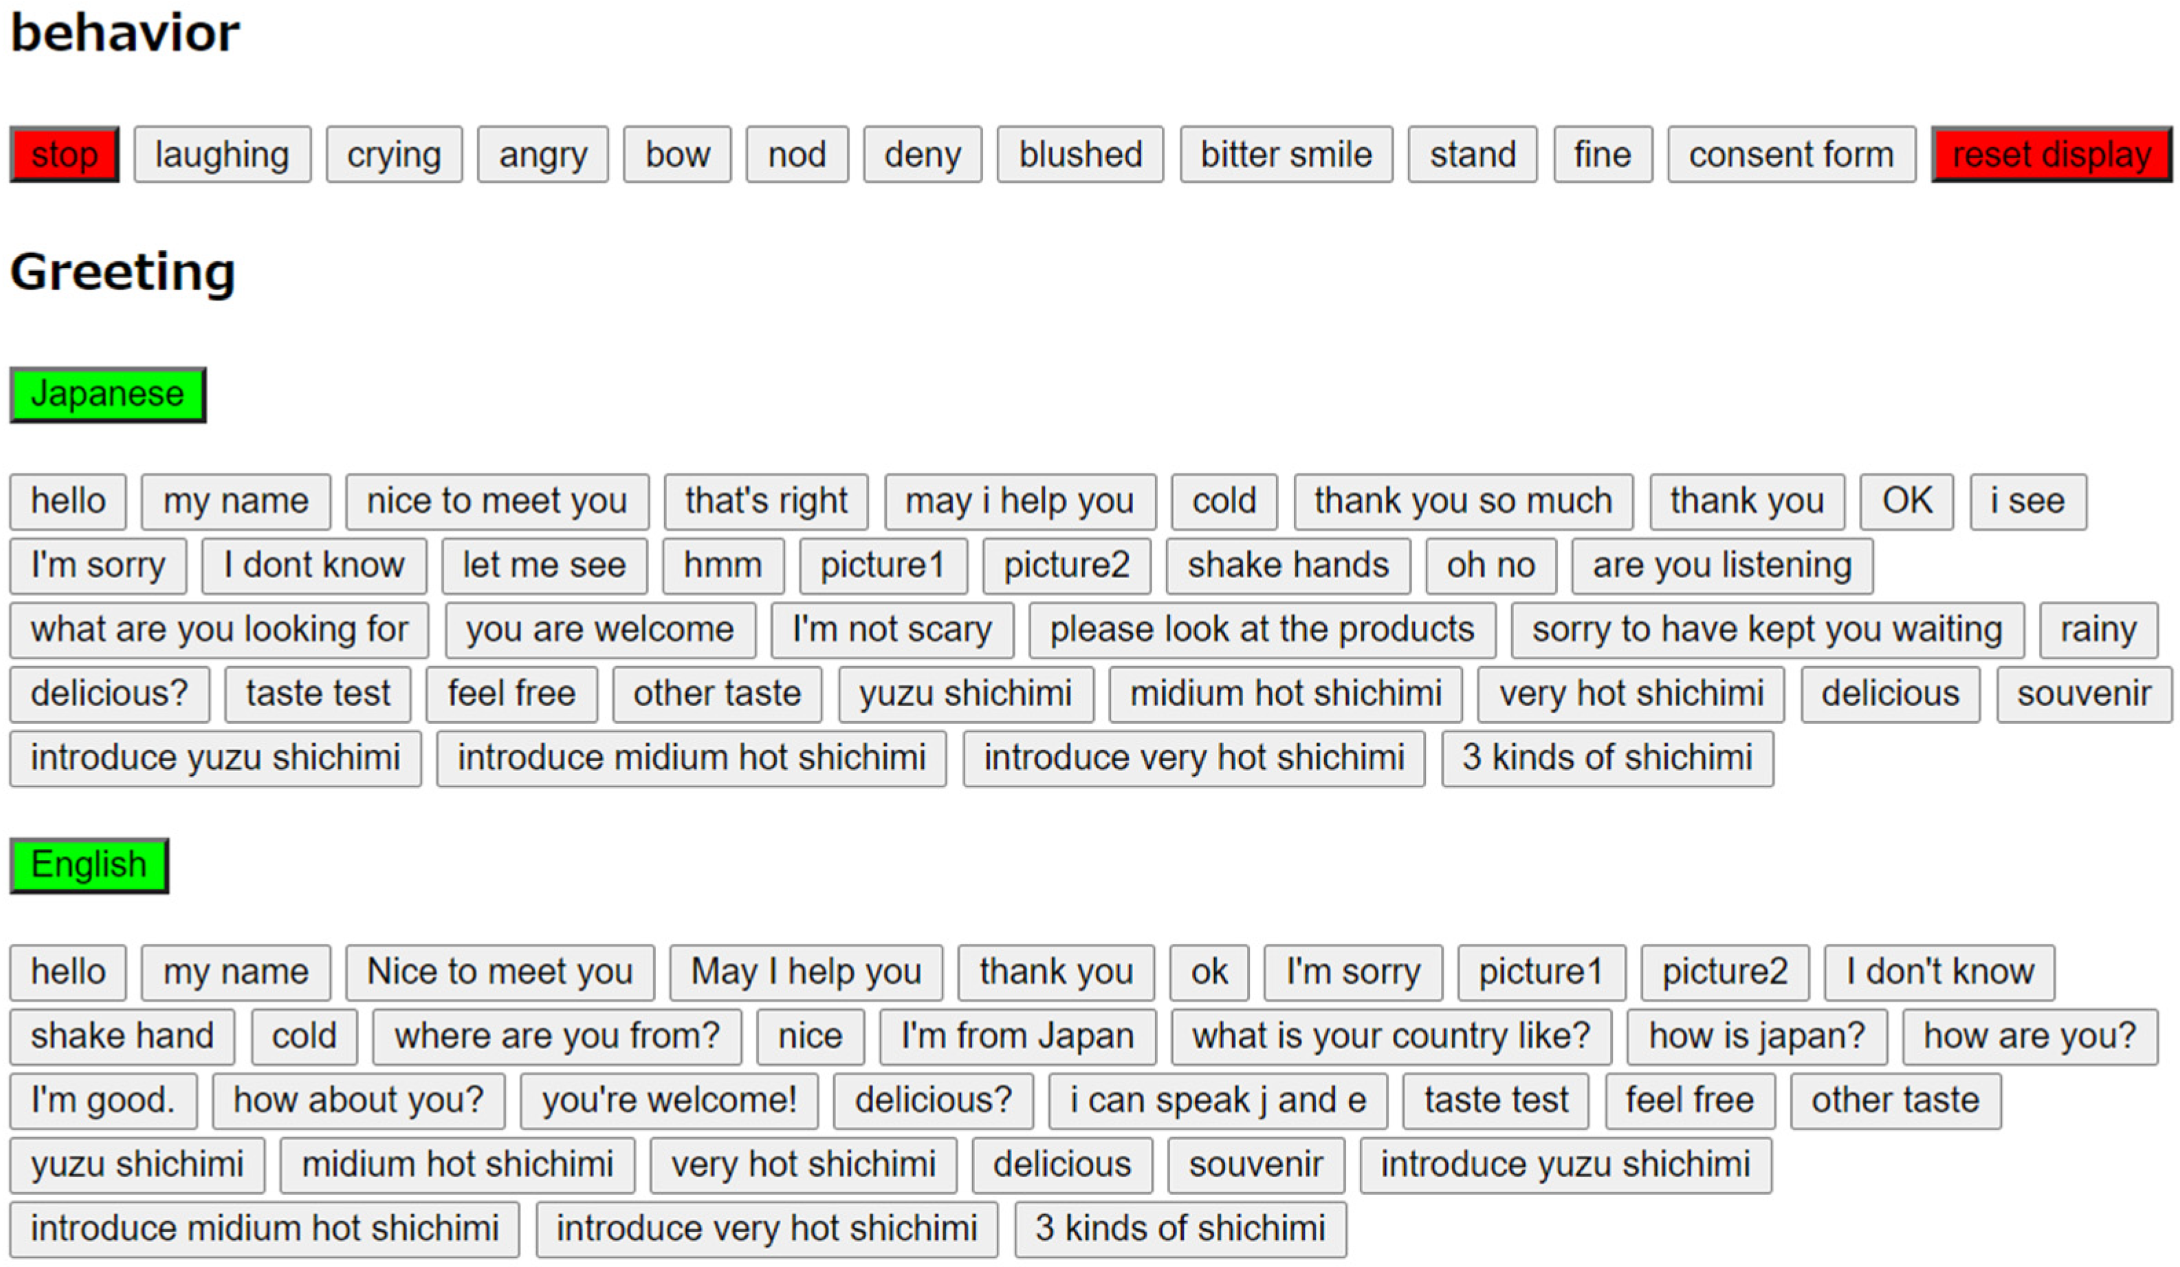Select the green English language button
The image size is (2180, 1267).
coord(89,865)
